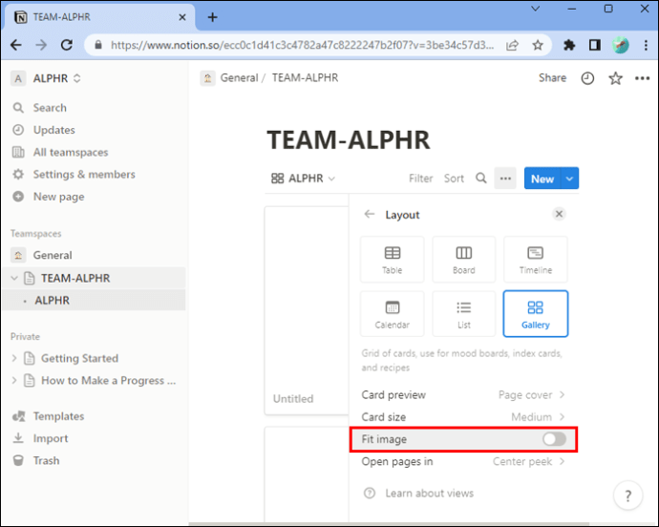Screen dimensions: 659x527
Task: Click Filter in the database toolbar
Action: click(420, 179)
